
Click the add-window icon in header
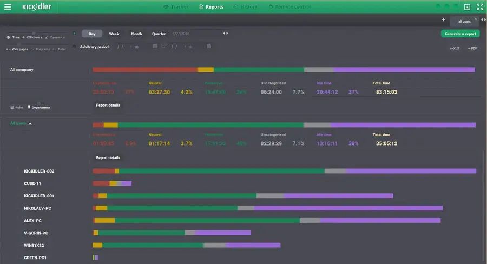tap(467, 7)
